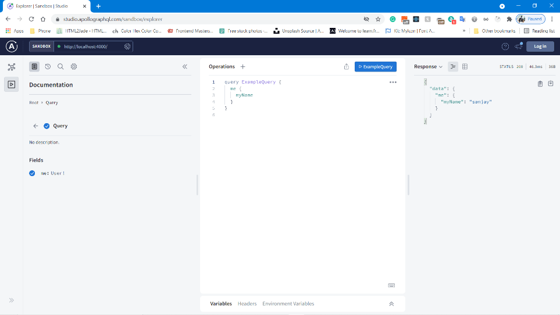Collapse the Documentation panel with double chevron

point(185,67)
